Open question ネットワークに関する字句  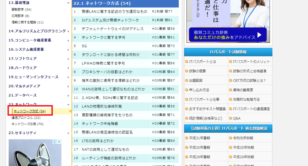click(x=103, y=38)
